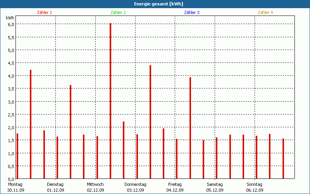Click the date 06.12.09
The image size is (310, 194).
(255, 190)
